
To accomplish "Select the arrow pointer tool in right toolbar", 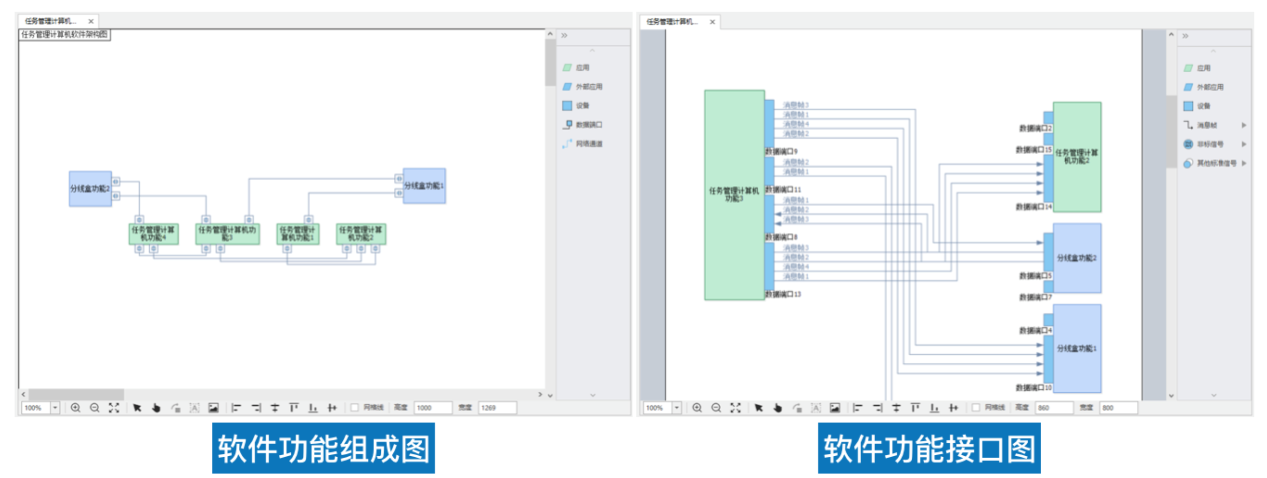I will point(758,408).
